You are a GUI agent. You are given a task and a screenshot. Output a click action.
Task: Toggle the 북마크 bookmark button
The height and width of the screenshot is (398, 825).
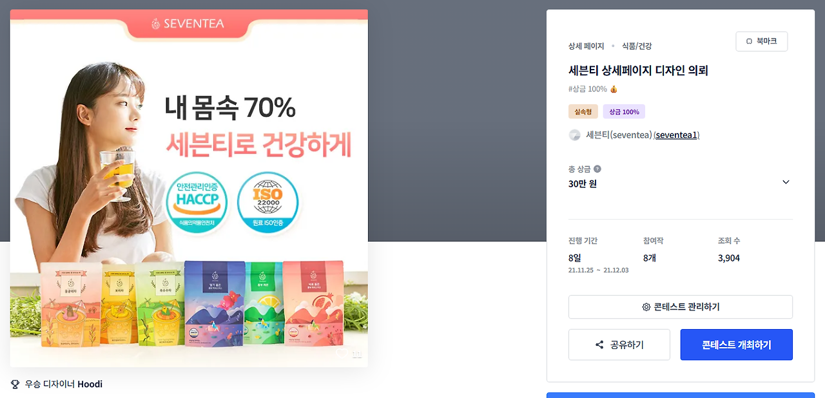(761, 41)
